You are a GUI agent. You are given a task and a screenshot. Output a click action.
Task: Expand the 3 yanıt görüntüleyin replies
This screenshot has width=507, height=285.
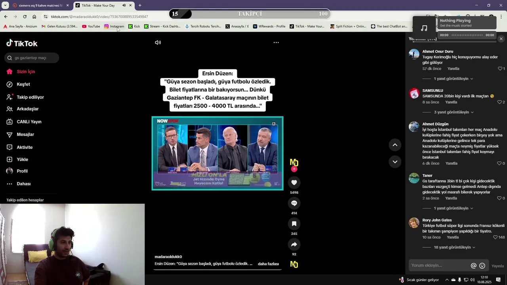tap(454, 112)
